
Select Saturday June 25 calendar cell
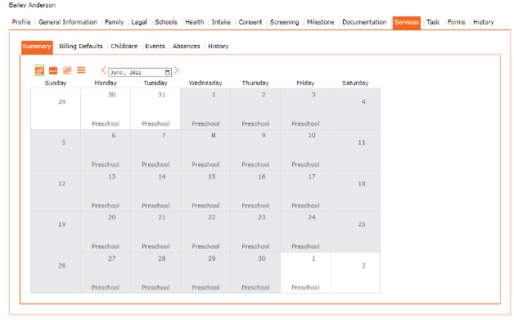(x=355, y=232)
